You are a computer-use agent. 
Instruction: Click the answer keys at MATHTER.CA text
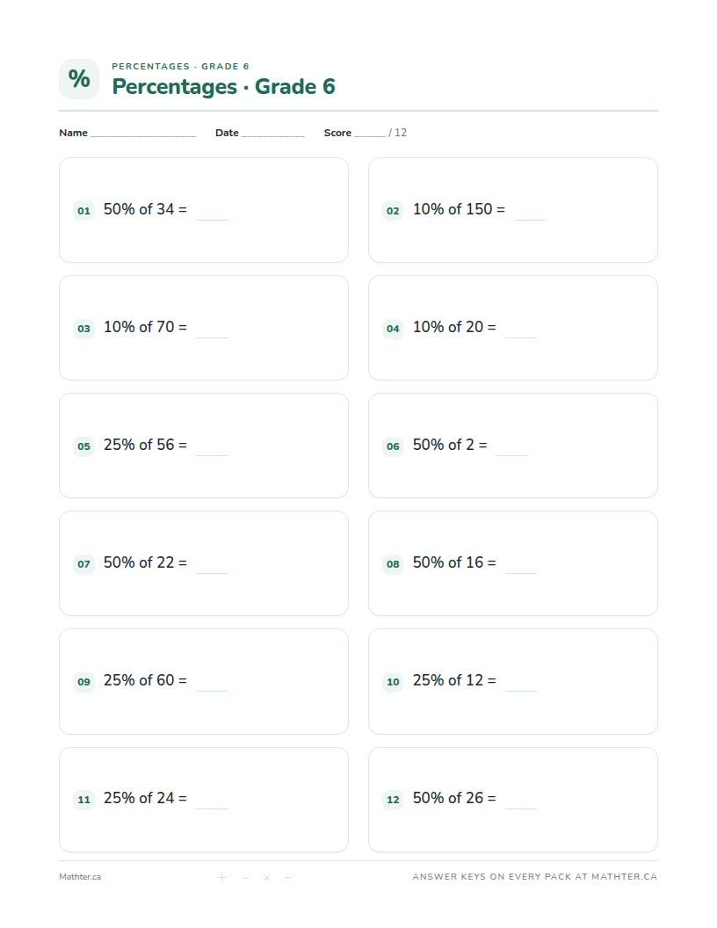coord(535,876)
